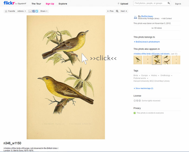This screenshot has height=152, width=189.
Task: Click Add Contact
Action: pos(166,19)
